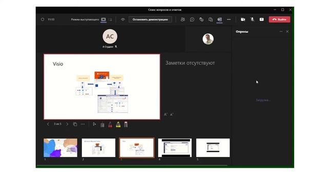Click the shield security icon
This screenshot has height=184, width=328.
click(x=43, y=19)
